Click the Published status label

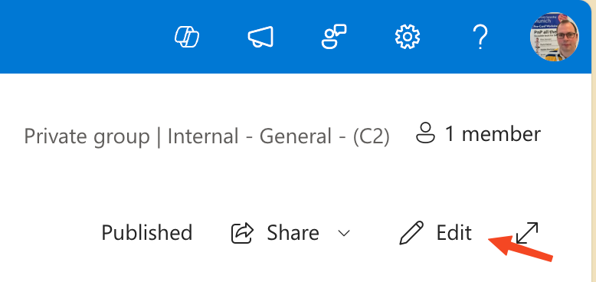click(147, 233)
